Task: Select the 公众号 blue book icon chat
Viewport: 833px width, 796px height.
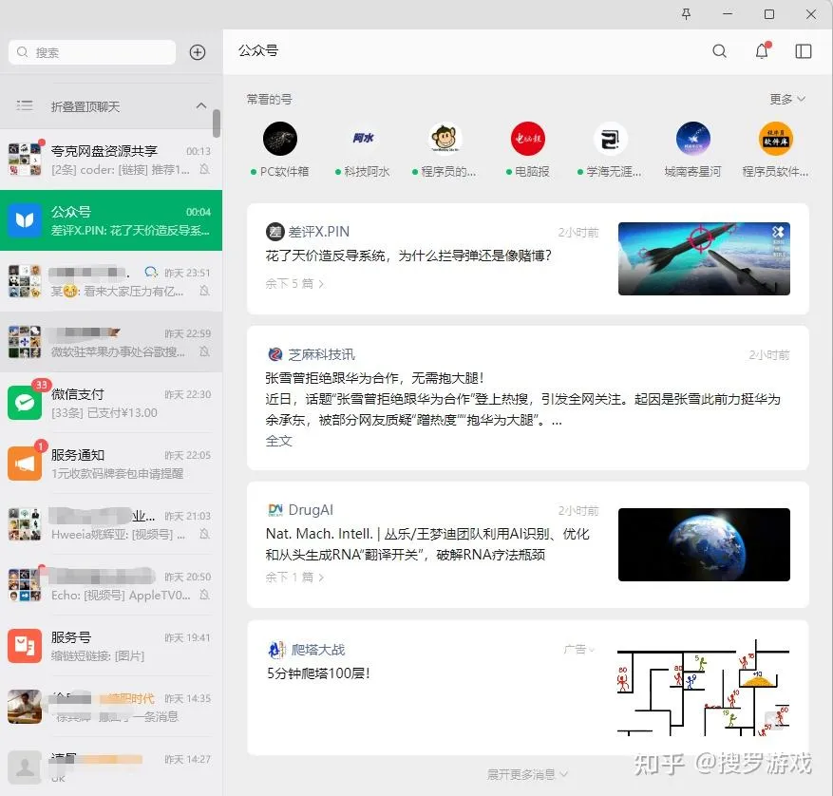Action: click(25, 220)
